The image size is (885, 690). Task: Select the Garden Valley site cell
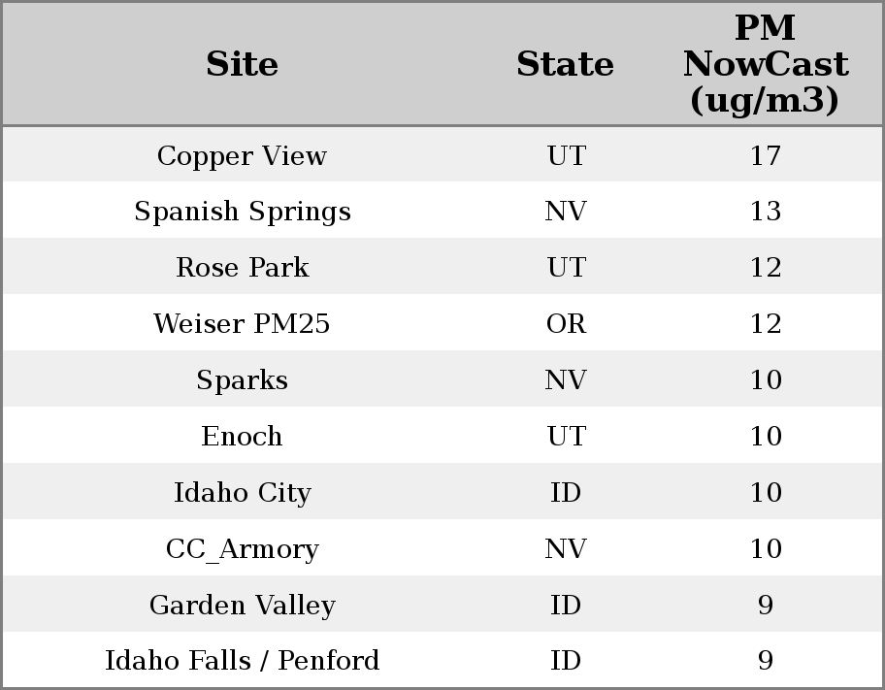coord(242,606)
